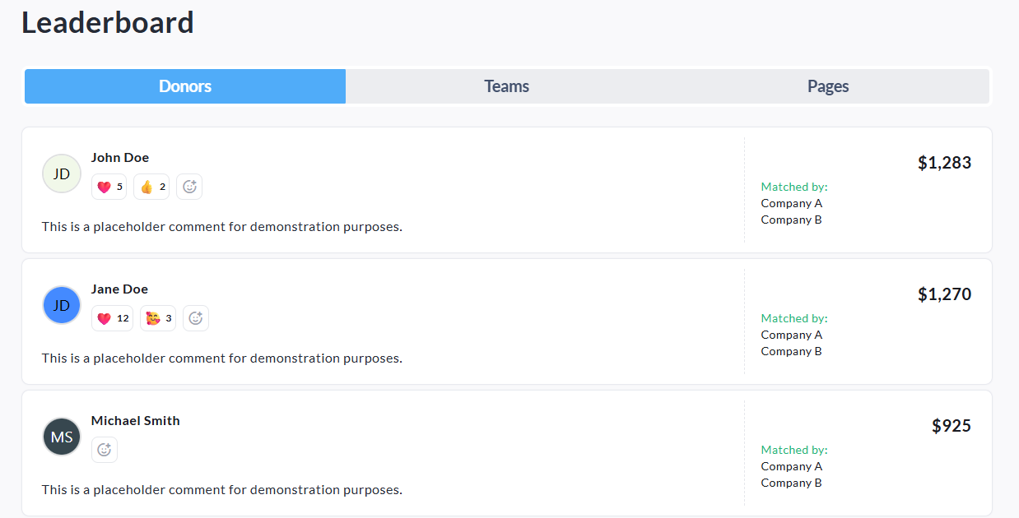This screenshot has width=1019, height=518.
Task: Click Michael Smith's MS avatar
Action: [62, 437]
